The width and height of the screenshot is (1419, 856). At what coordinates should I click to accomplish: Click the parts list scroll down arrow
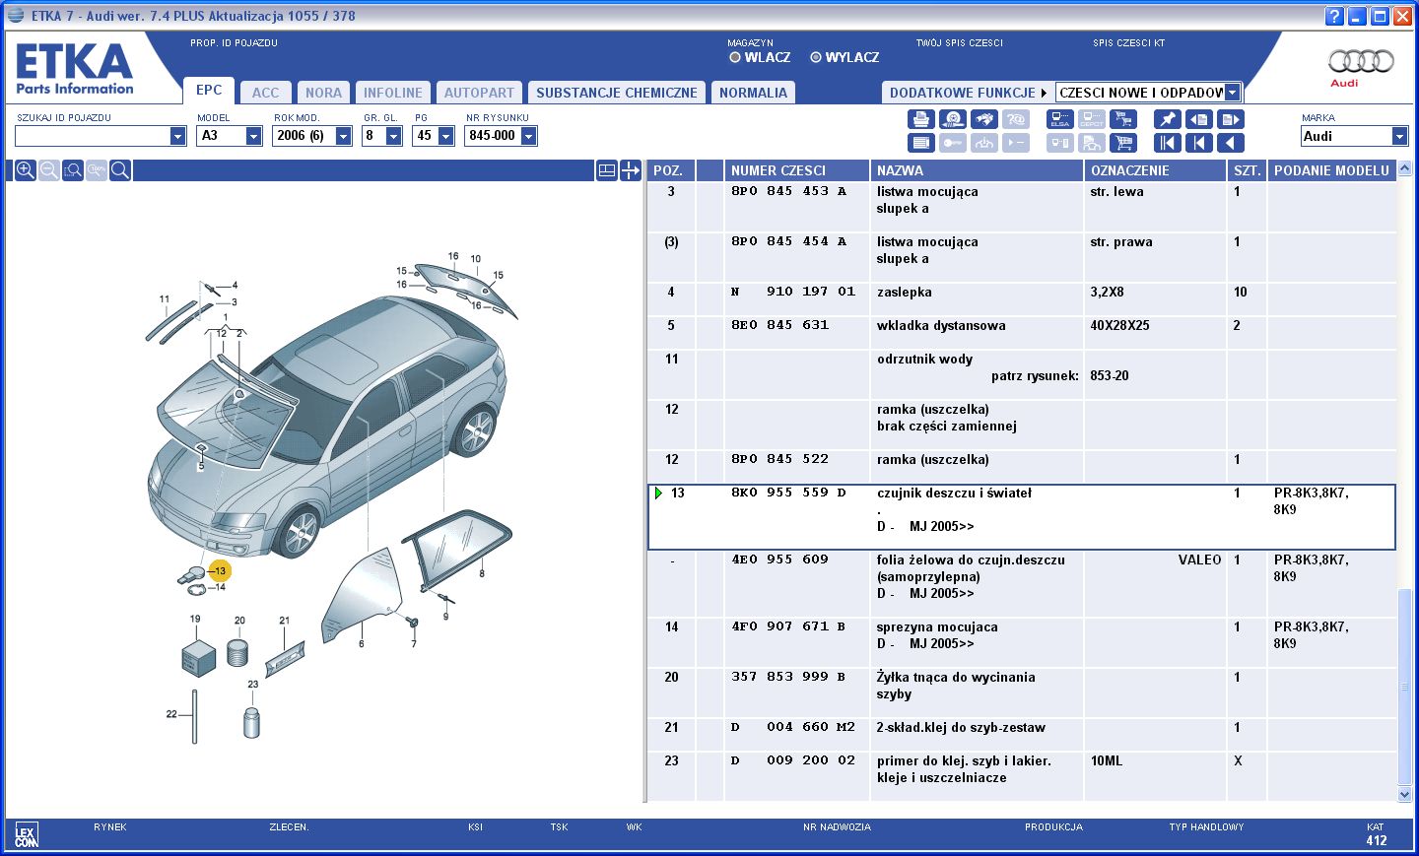[1404, 794]
